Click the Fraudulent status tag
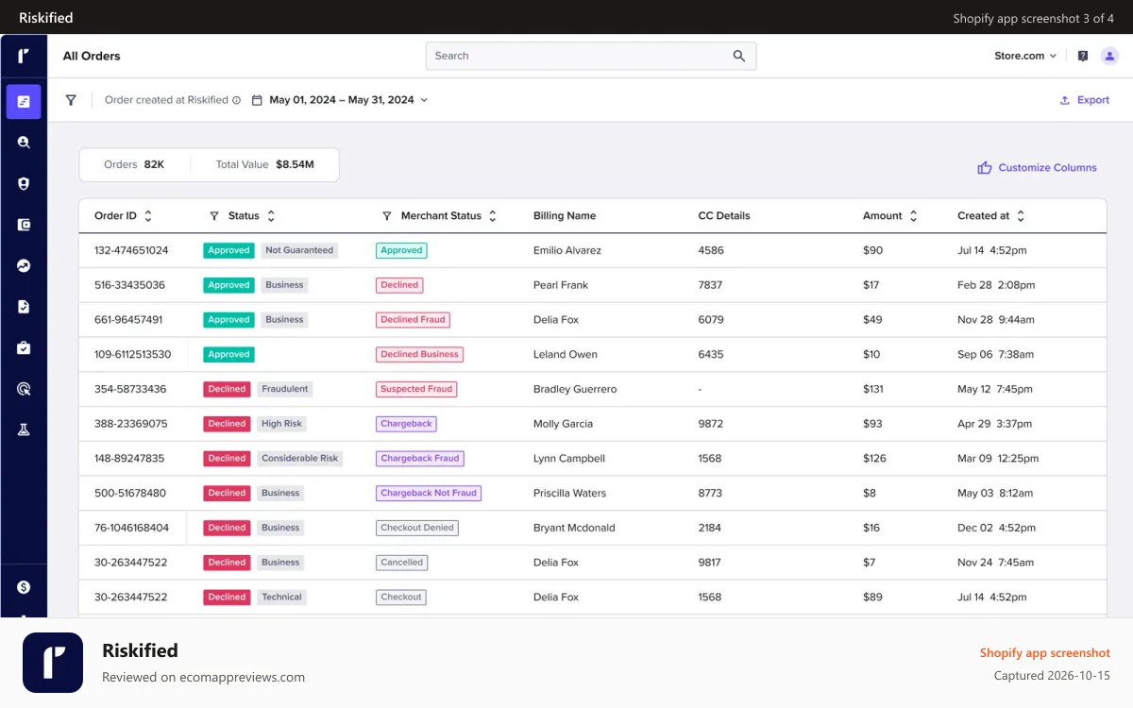 [x=285, y=389]
